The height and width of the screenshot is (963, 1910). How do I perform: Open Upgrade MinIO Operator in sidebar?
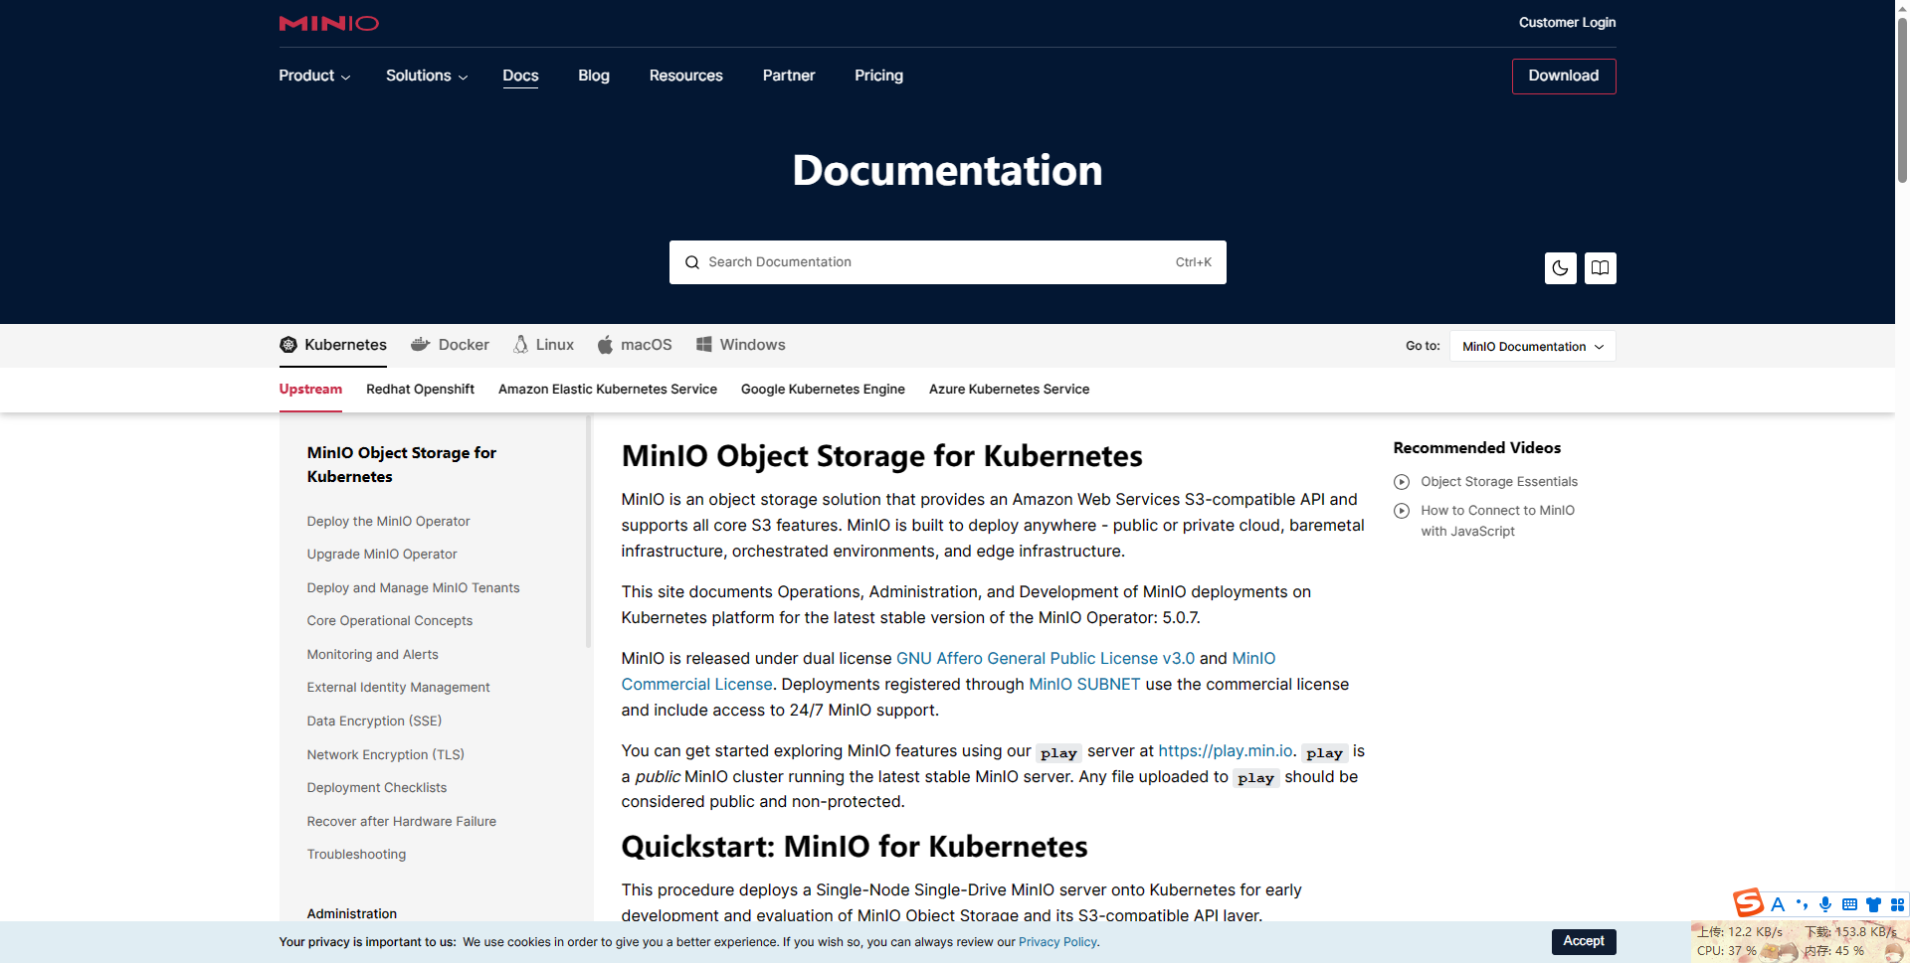pos(382,555)
